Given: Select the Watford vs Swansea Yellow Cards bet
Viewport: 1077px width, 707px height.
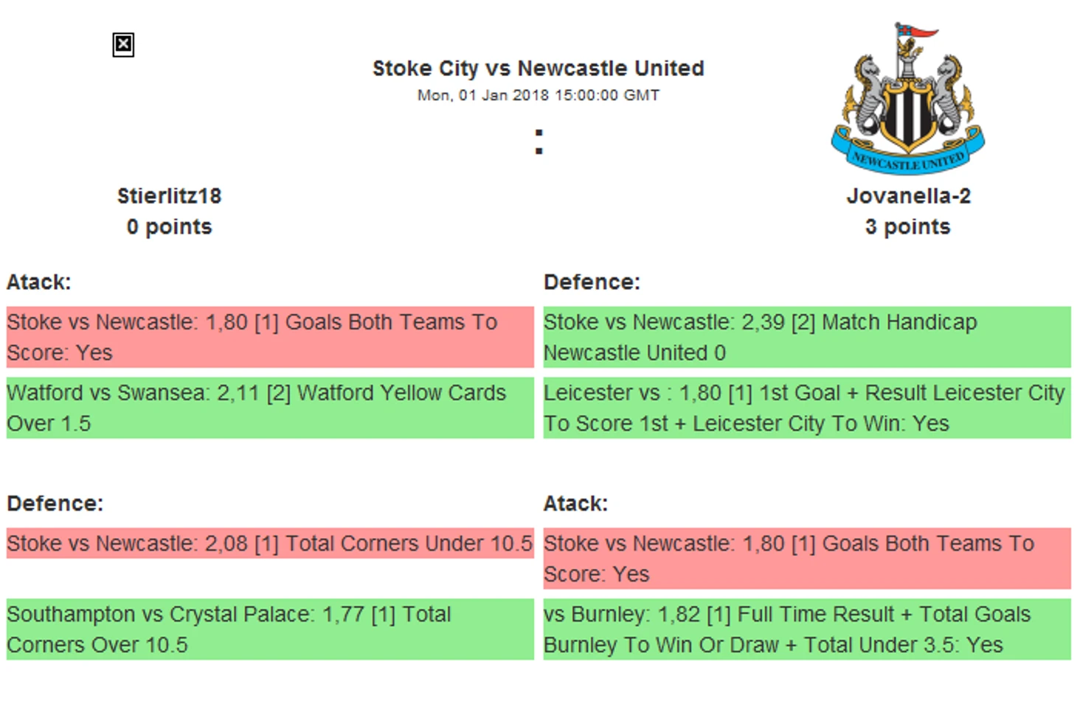Looking at the screenshot, I should (270, 408).
